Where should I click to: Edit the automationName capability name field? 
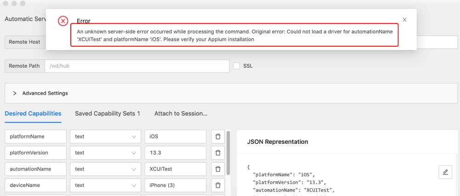(36, 169)
